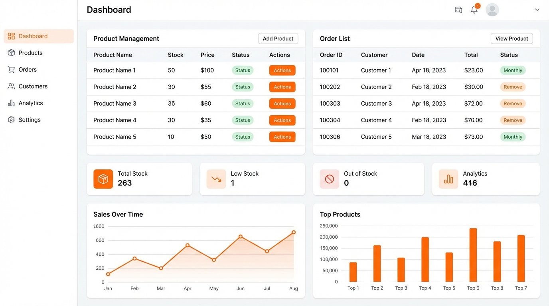This screenshot has width=549, height=306.
Task: Click the Low Stock trend icon
Action: (x=216, y=179)
